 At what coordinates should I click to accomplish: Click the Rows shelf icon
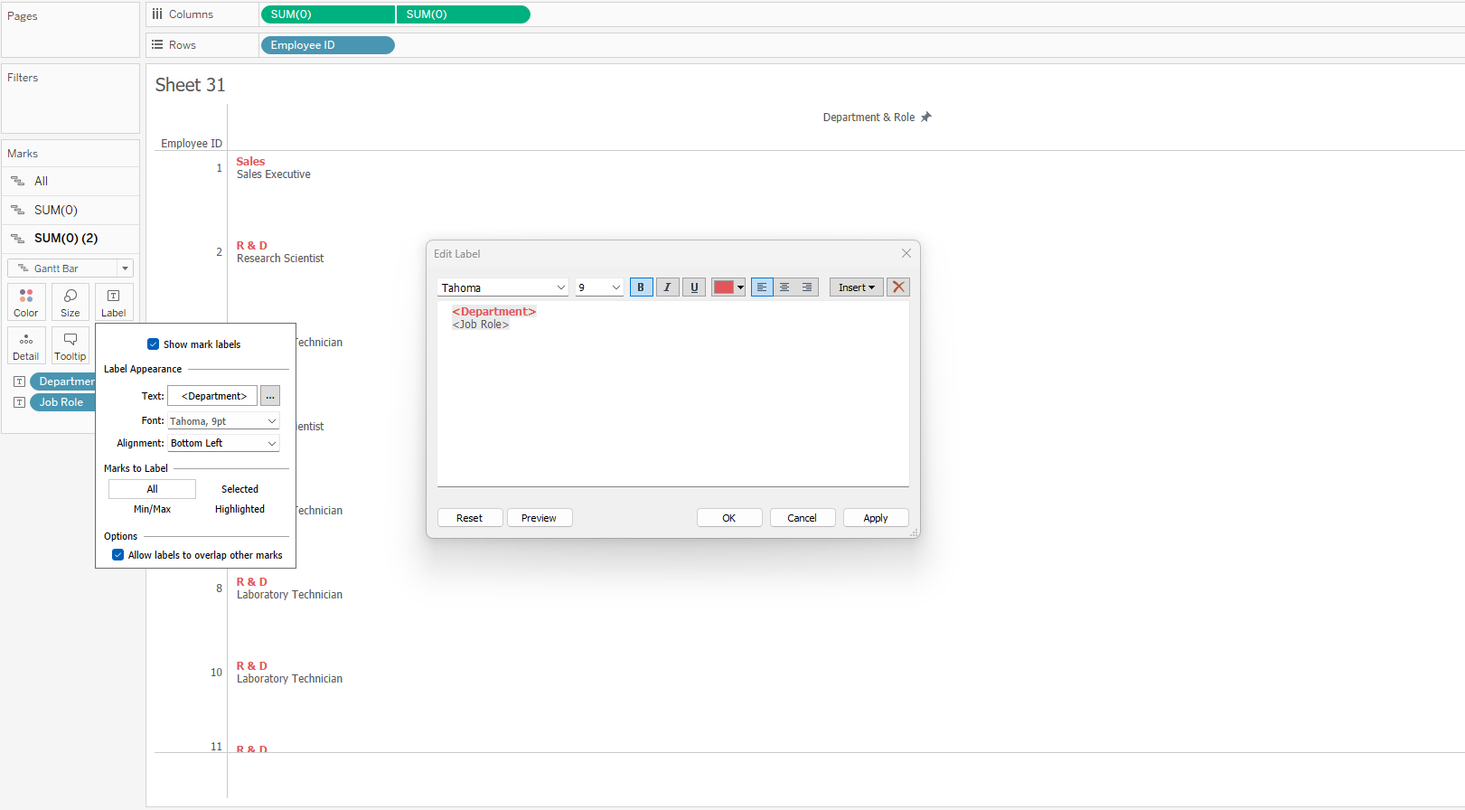pyautogui.click(x=157, y=45)
